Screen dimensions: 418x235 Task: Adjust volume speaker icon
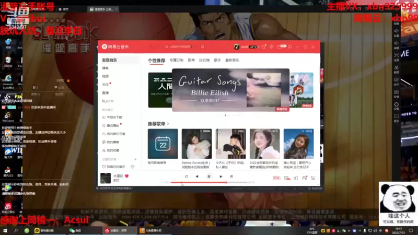(296, 178)
